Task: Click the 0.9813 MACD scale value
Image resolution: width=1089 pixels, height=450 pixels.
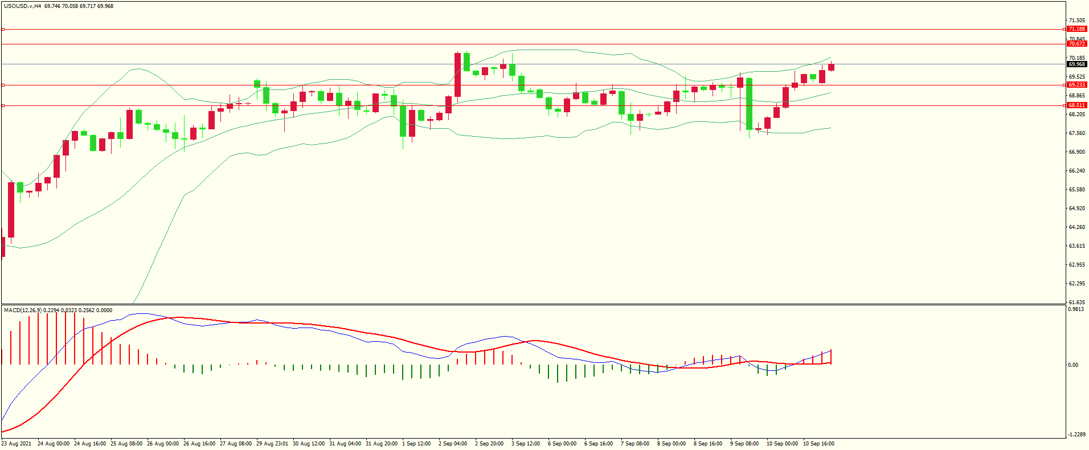Action: coord(1076,309)
